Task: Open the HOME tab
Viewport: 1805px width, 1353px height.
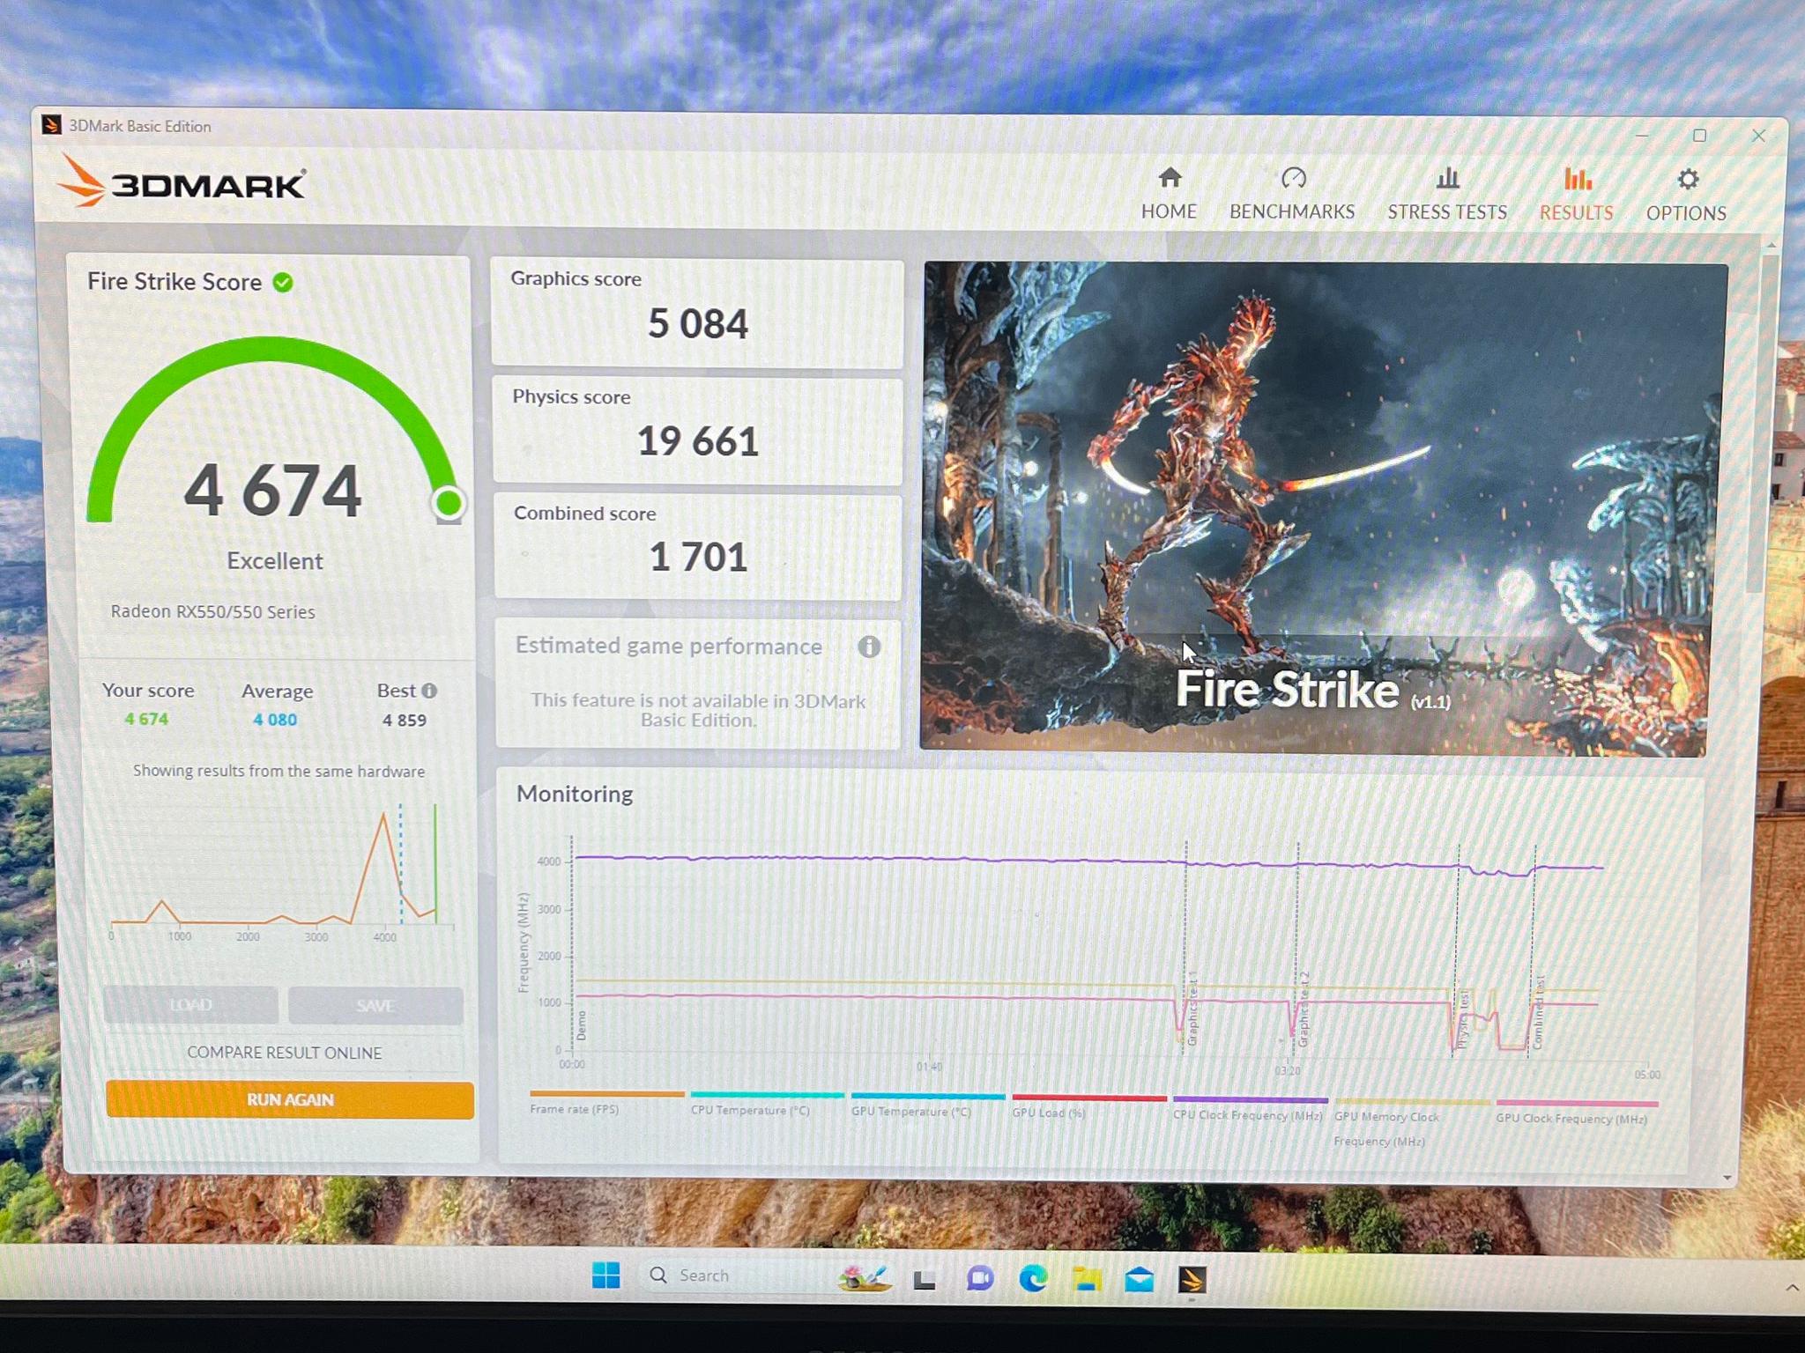Action: pyautogui.click(x=1169, y=195)
